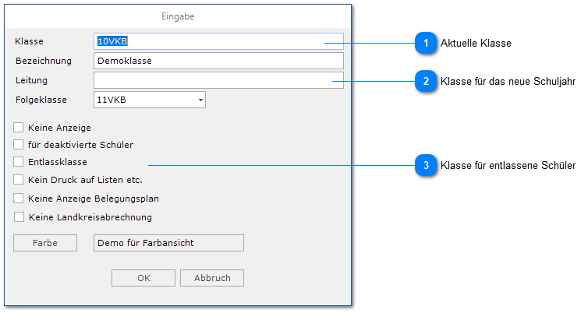The image size is (588, 313).
Task: Click the numbered badge 2 callout
Action: pos(426,81)
